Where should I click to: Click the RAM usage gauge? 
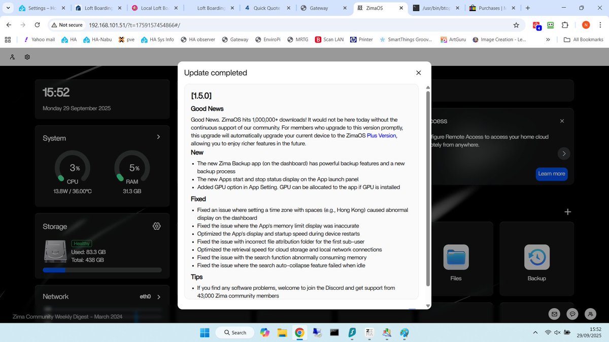132,168
